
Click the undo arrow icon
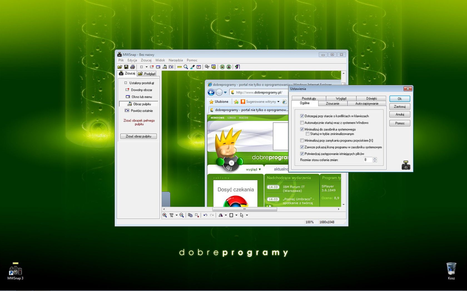point(205,215)
